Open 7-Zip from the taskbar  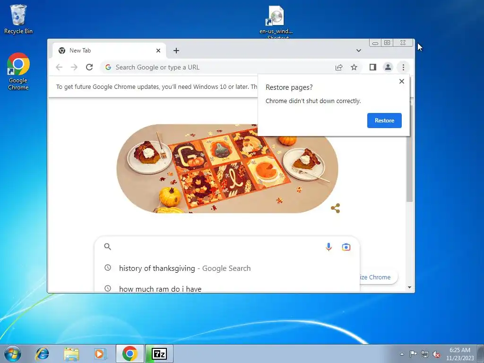pos(159,354)
